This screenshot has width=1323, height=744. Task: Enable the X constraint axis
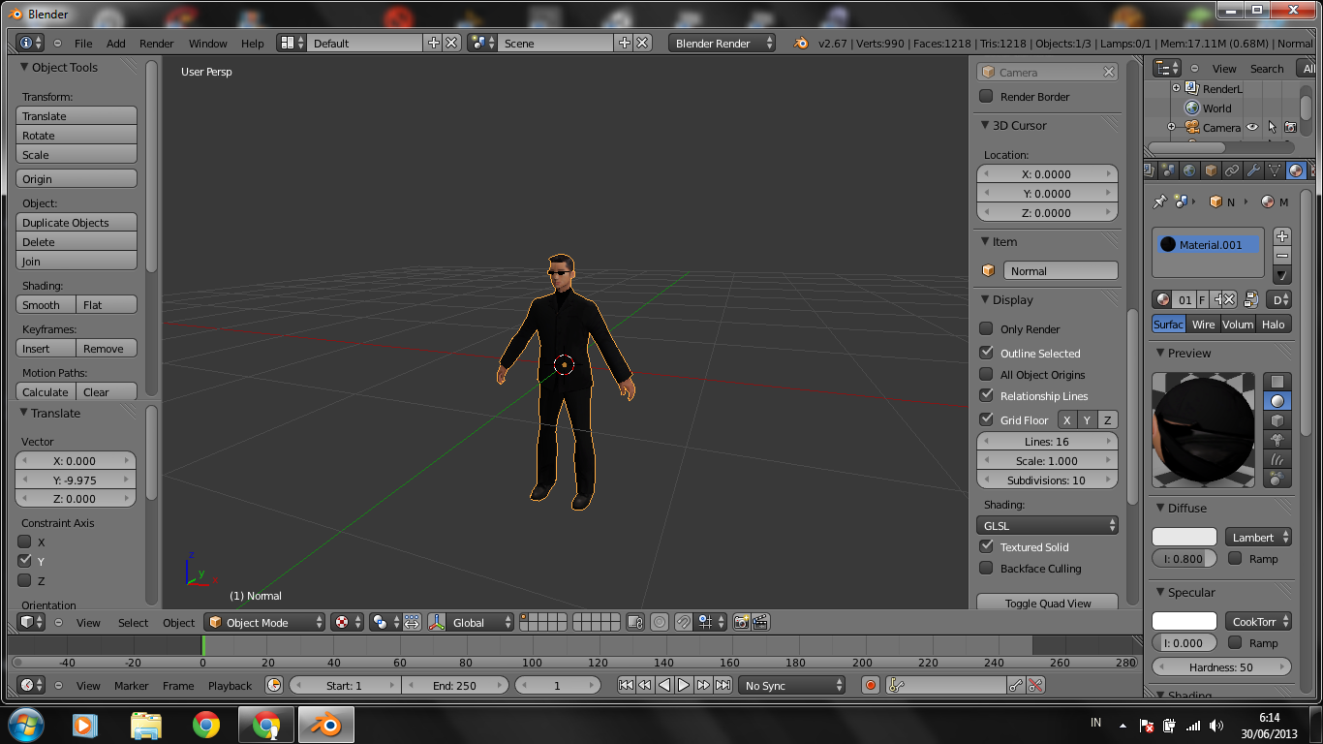coord(25,542)
